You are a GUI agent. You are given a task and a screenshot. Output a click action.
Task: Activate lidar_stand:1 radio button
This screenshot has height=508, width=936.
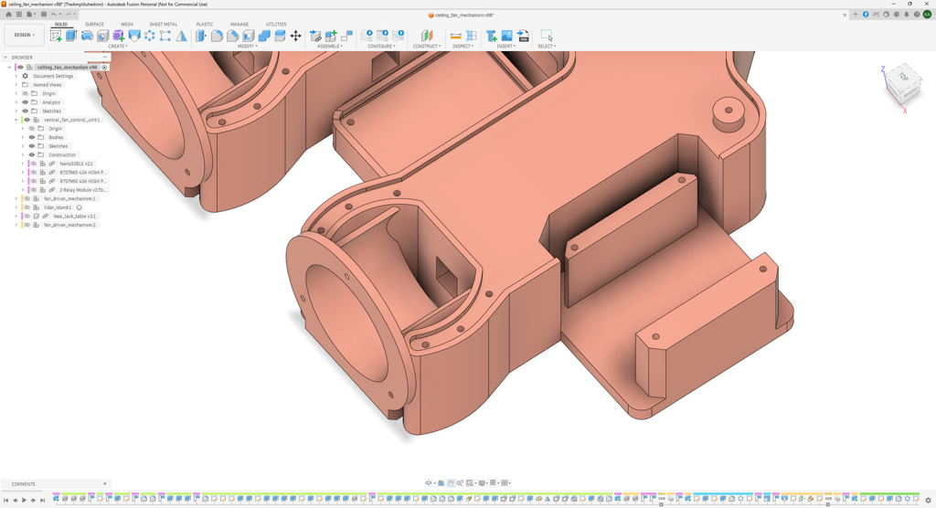[x=79, y=207]
